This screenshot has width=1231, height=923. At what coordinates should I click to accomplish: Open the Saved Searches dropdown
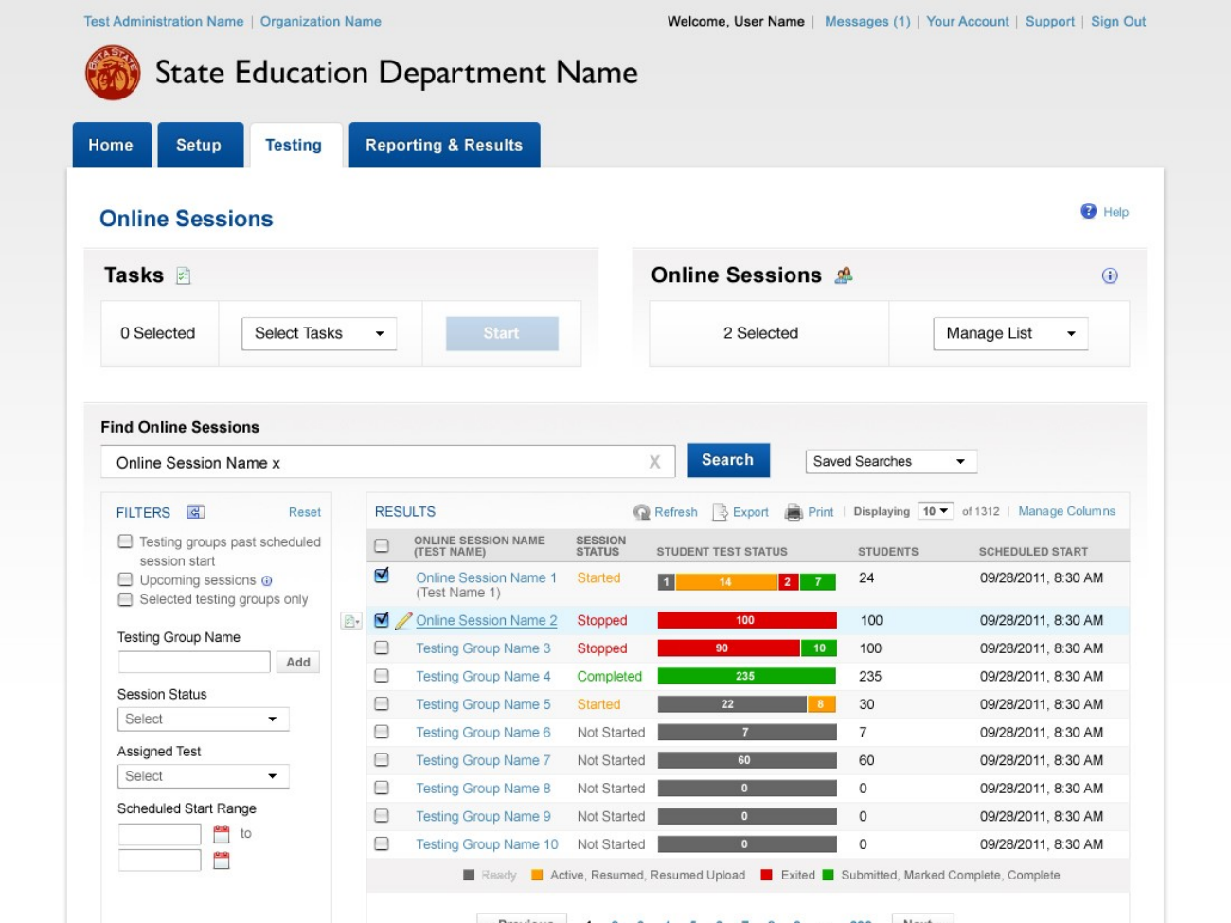891,461
